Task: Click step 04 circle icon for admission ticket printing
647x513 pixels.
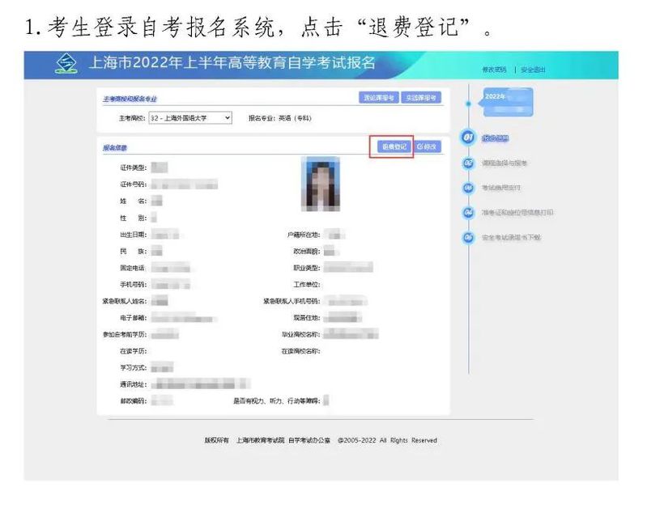Action: pos(467,212)
